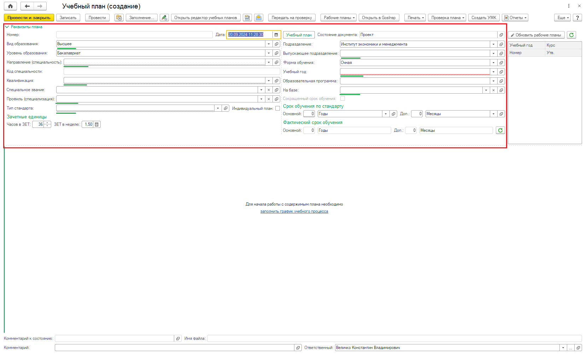This screenshot has height=355, width=587.
Task: Click the save-copy disk icon in toolbar
Action: 247,18
